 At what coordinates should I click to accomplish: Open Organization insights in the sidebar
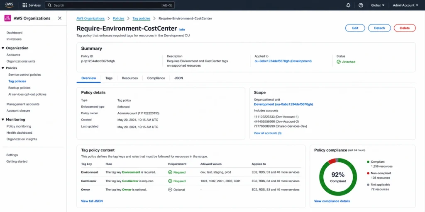click(x=22, y=139)
